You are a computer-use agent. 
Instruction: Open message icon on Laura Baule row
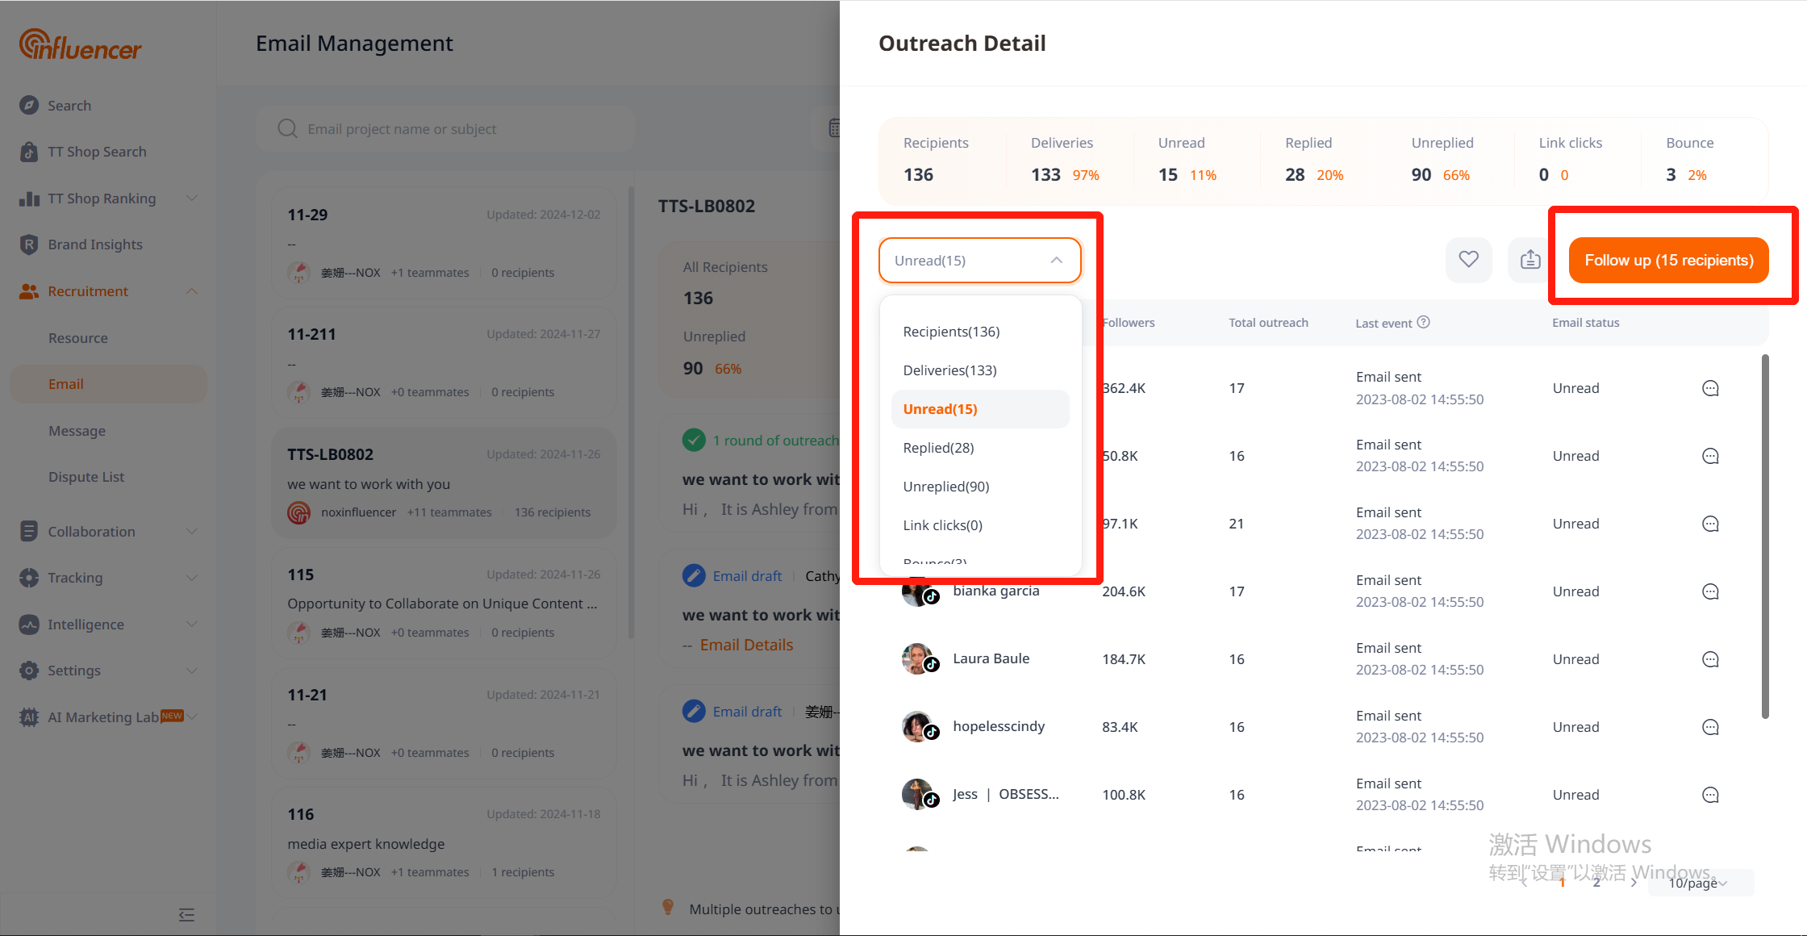[x=1709, y=659]
